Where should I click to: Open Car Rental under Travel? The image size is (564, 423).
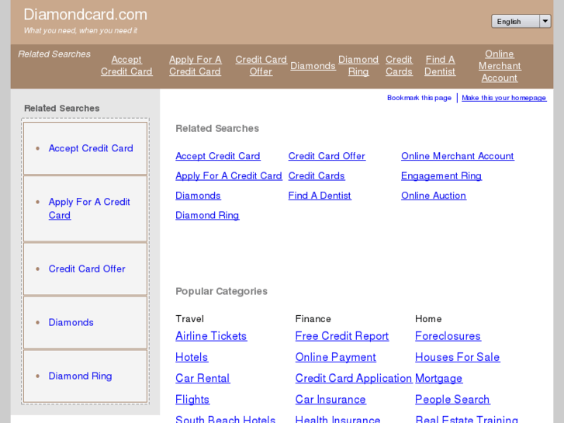202,378
